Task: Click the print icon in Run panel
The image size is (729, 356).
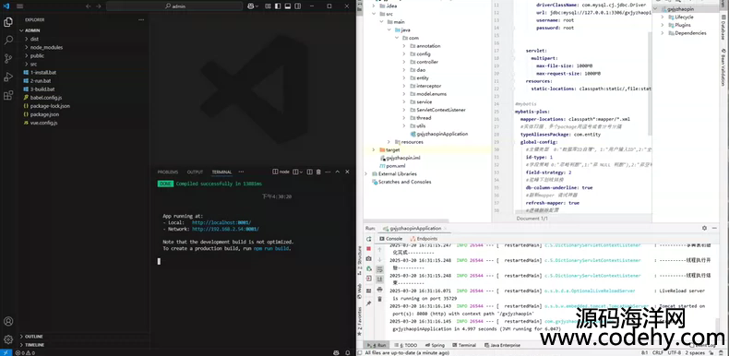Action: tap(379, 289)
